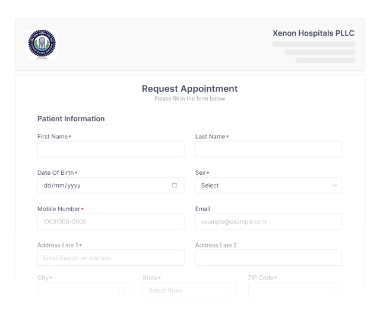Click the ZIP Code search magnifier icon
380x333 pixels.
tap(332, 290)
